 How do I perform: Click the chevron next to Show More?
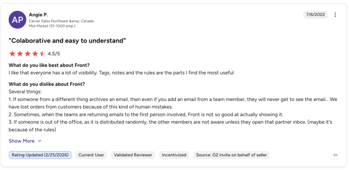tap(39, 141)
